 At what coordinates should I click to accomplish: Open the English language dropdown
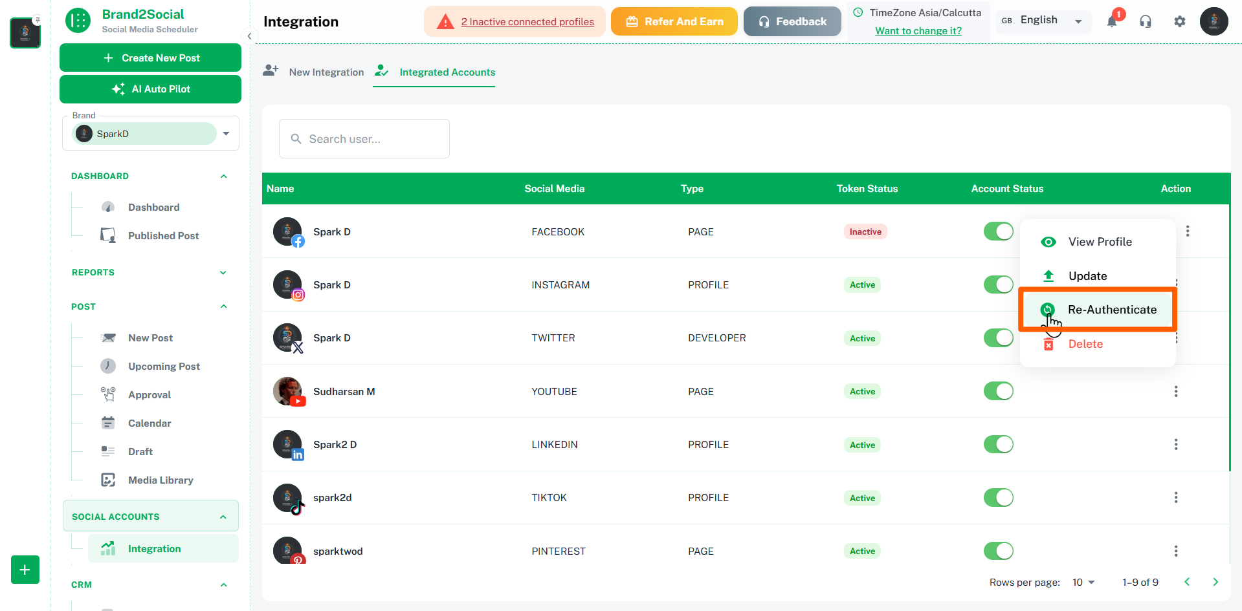1043,21
